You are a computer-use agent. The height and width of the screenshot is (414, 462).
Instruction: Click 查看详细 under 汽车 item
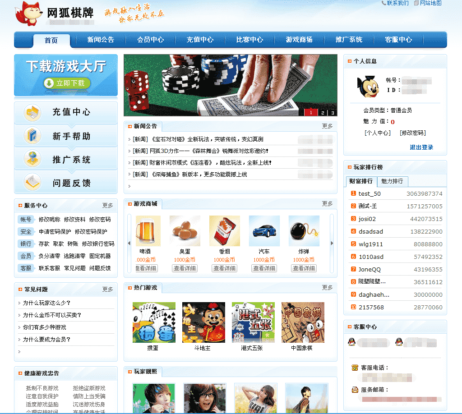tap(264, 268)
